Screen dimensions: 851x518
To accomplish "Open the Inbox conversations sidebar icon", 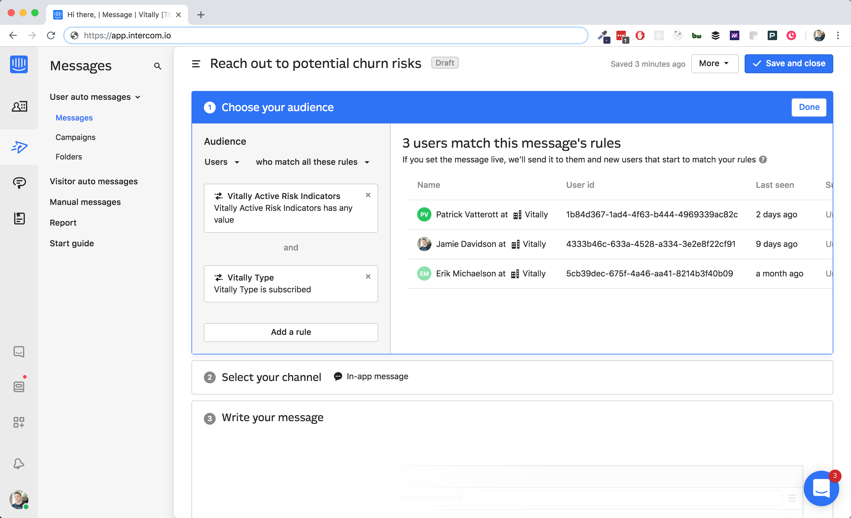I will tap(19, 183).
